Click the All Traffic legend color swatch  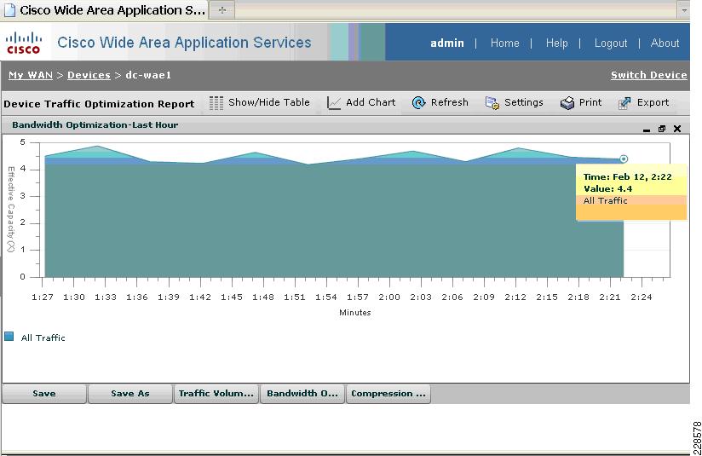pyautogui.click(x=9, y=337)
